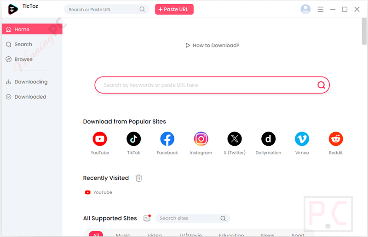This screenshot has height=237, width=368.
Task: Click the magnifier in the Search sites box
Action: tap(223, 219)
